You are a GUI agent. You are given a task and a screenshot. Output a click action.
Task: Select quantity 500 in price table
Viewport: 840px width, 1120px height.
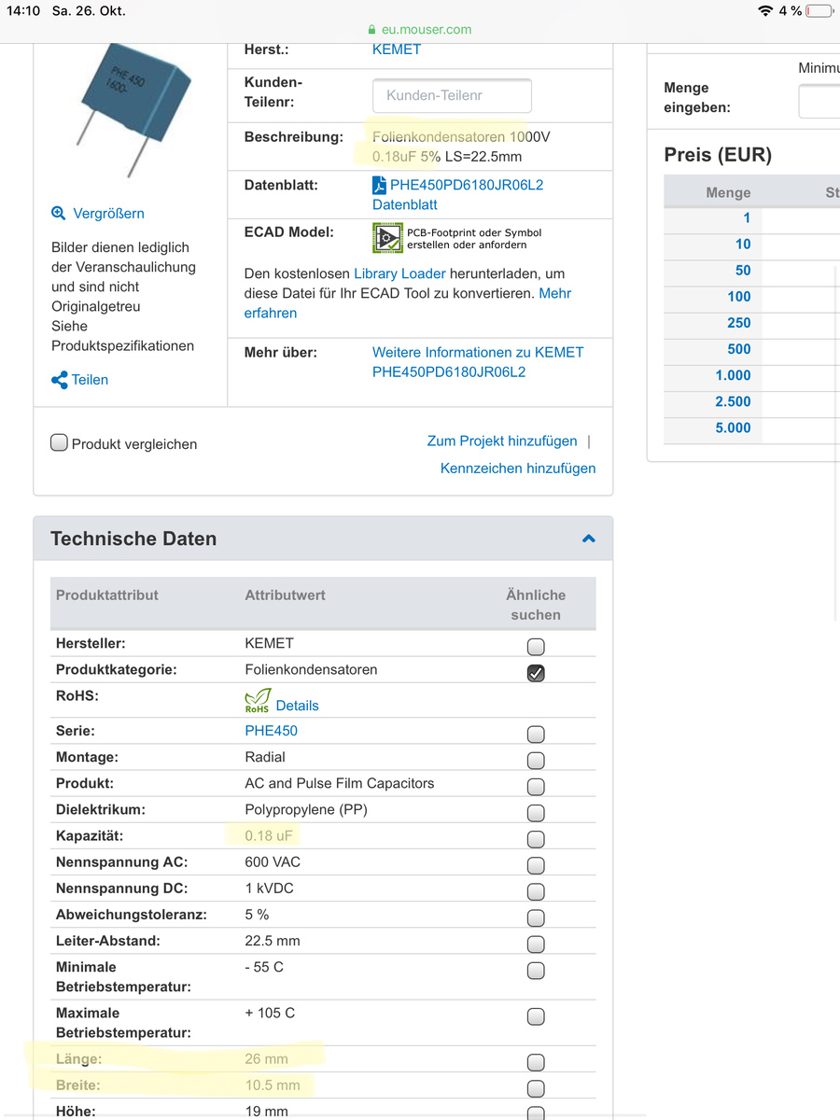(739, 349)
